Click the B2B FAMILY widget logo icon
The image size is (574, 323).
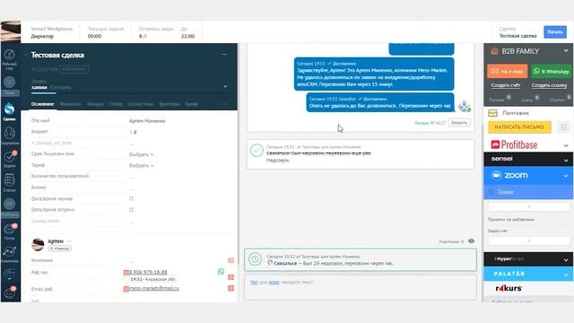pyautogui.click(x=494, y=51)
